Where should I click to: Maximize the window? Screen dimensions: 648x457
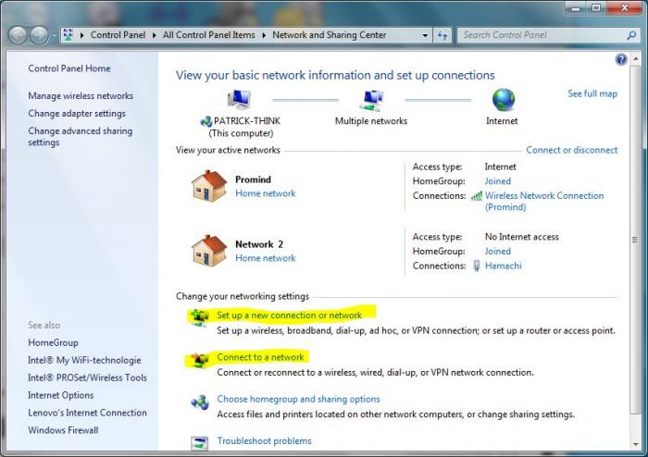pyautogui.click(x=596, y=7)
